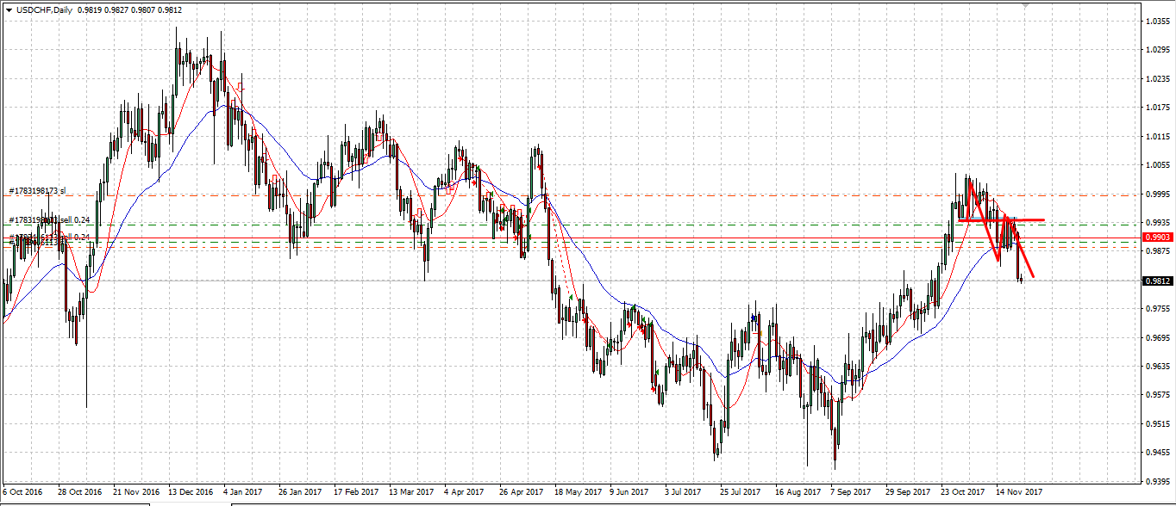Click the 14 Nov 2017 date label
1176x506 pixels.
[x=1018, y=492]
